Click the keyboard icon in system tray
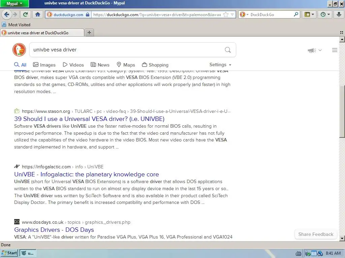The height and width of the screenshot is (258, 345). 299,253
